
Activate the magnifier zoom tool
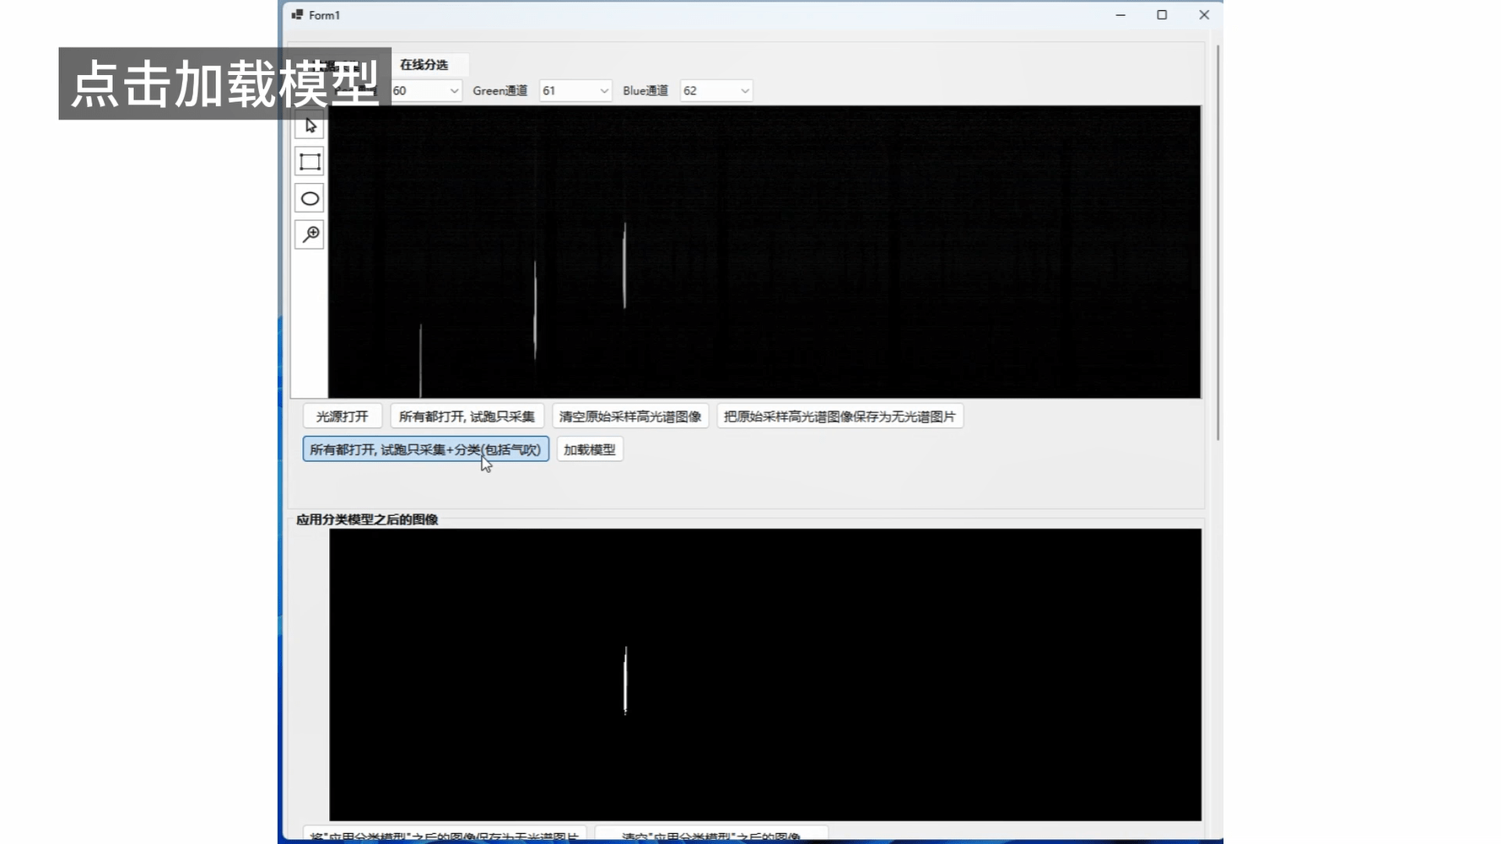[x=310, y=234]
